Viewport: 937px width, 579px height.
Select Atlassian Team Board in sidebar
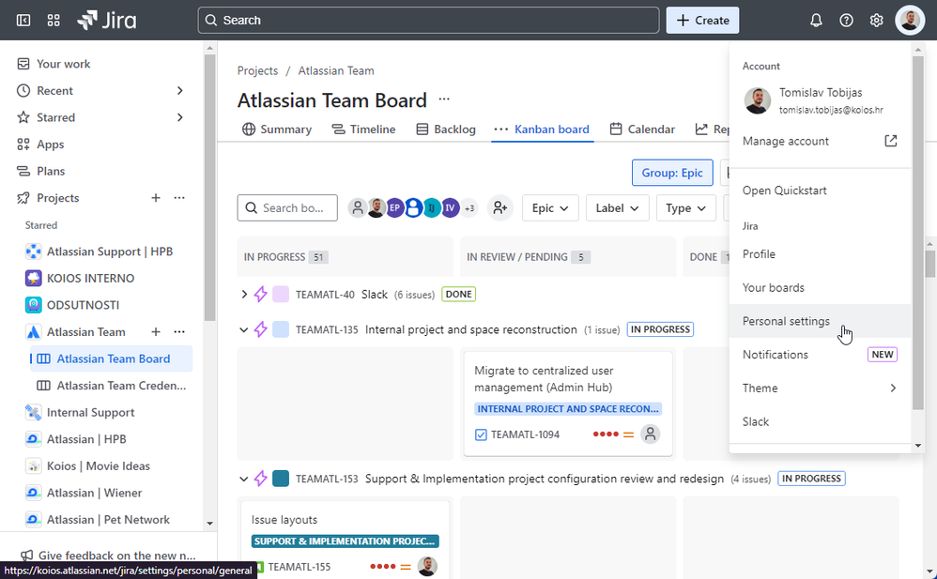coord(111,359)
